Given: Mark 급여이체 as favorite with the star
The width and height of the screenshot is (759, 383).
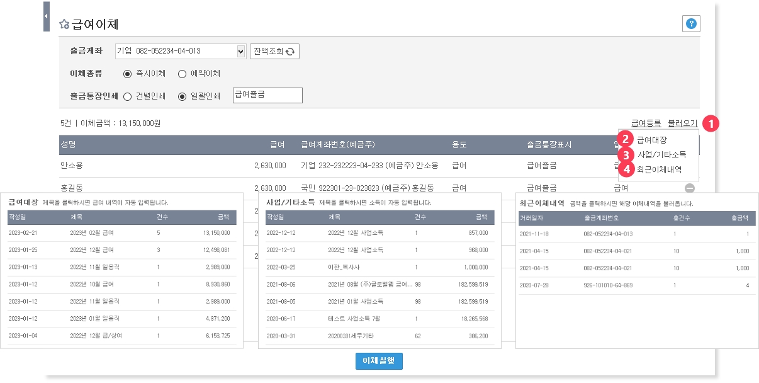Looking at the screenshot, I should [x=64, y=25].
